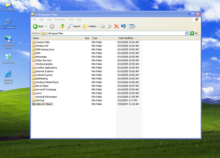The height and width of the screenshot is (158, 220).
Task: Click the green Back arrow button
Action: coord(35,26)
